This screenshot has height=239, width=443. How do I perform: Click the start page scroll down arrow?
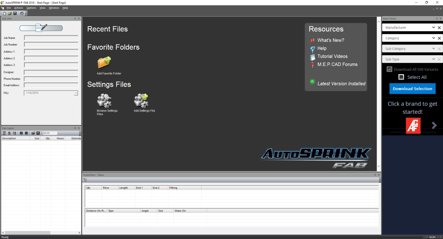(379, 166)
